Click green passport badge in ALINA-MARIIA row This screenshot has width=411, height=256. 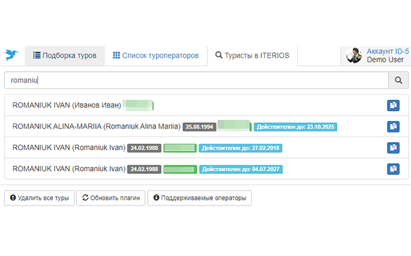pos(234,125)
